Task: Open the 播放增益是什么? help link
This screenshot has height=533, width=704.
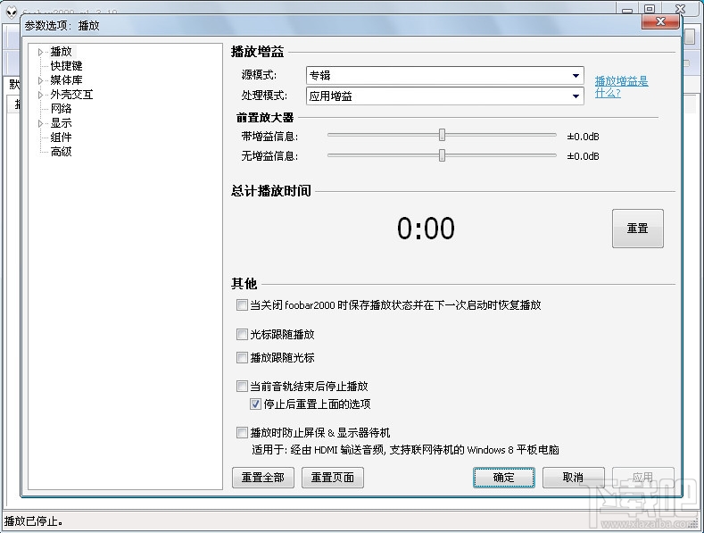Action: 621,87
